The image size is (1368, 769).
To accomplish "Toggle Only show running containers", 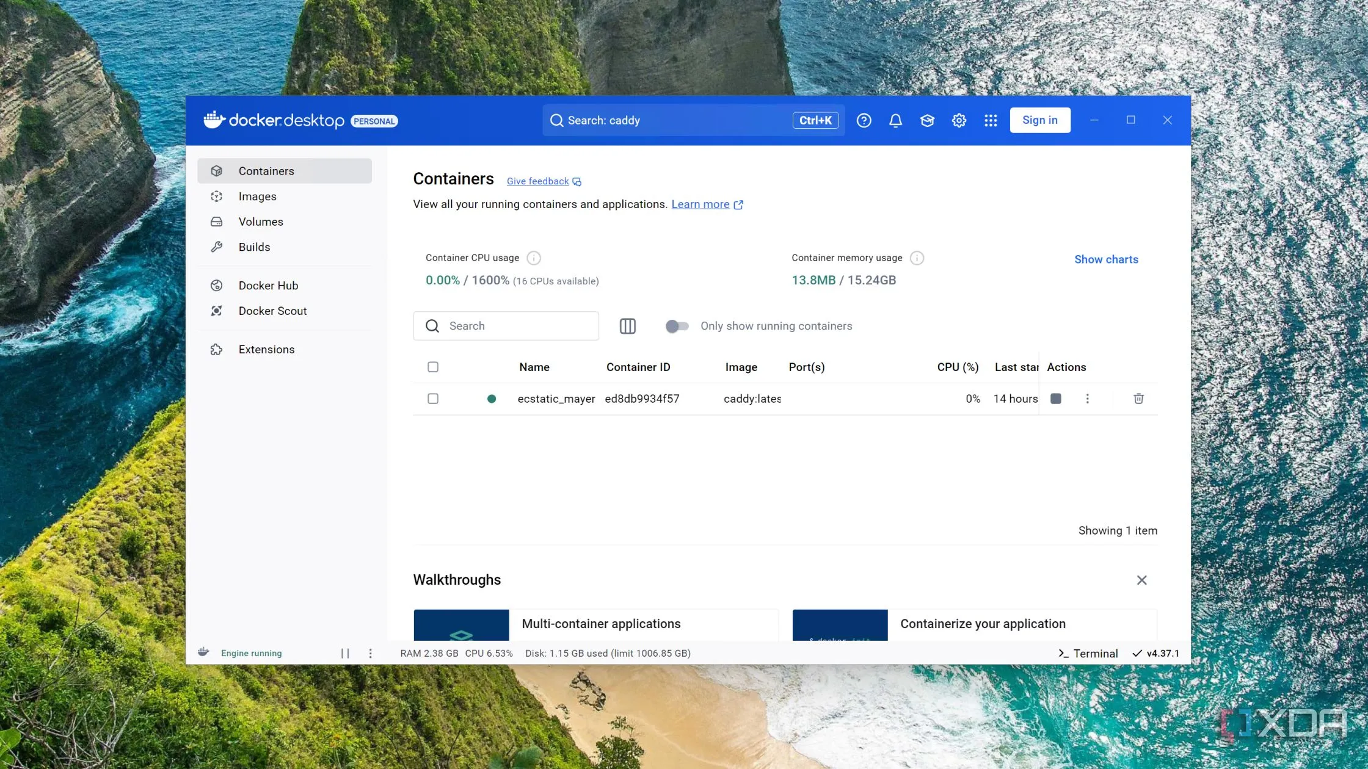I will [677, 326].
